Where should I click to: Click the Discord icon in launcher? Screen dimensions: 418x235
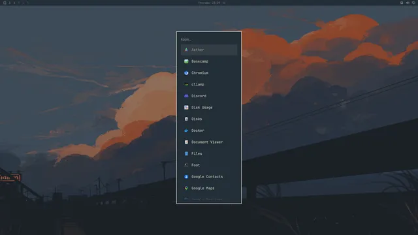tap(186, 96)
